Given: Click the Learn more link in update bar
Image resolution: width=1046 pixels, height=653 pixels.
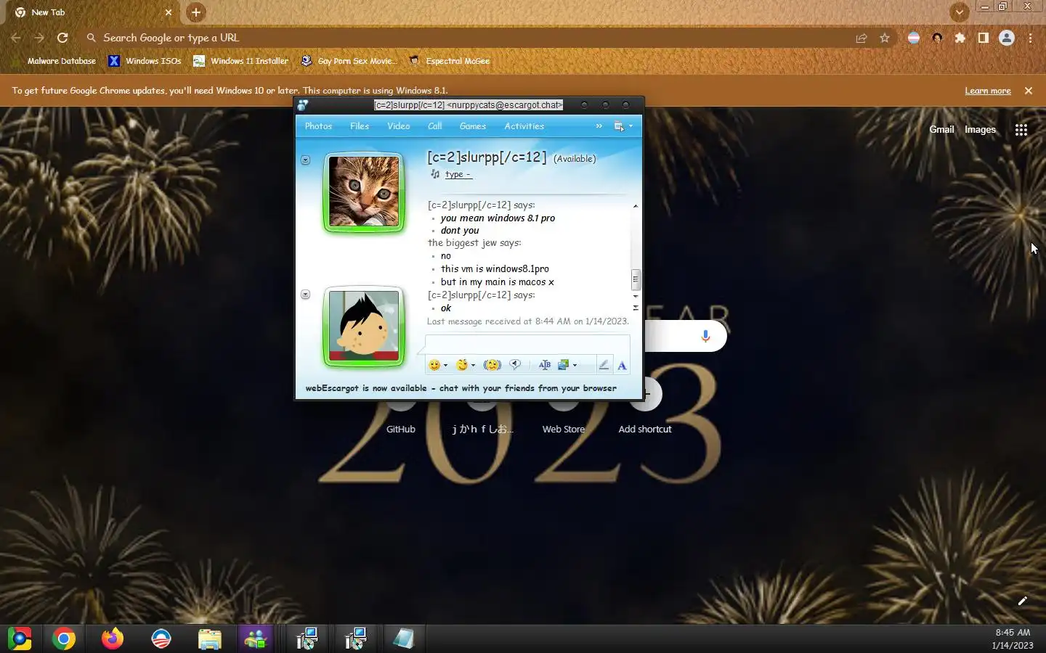Looking at the screenshot, I should (988, 91).
